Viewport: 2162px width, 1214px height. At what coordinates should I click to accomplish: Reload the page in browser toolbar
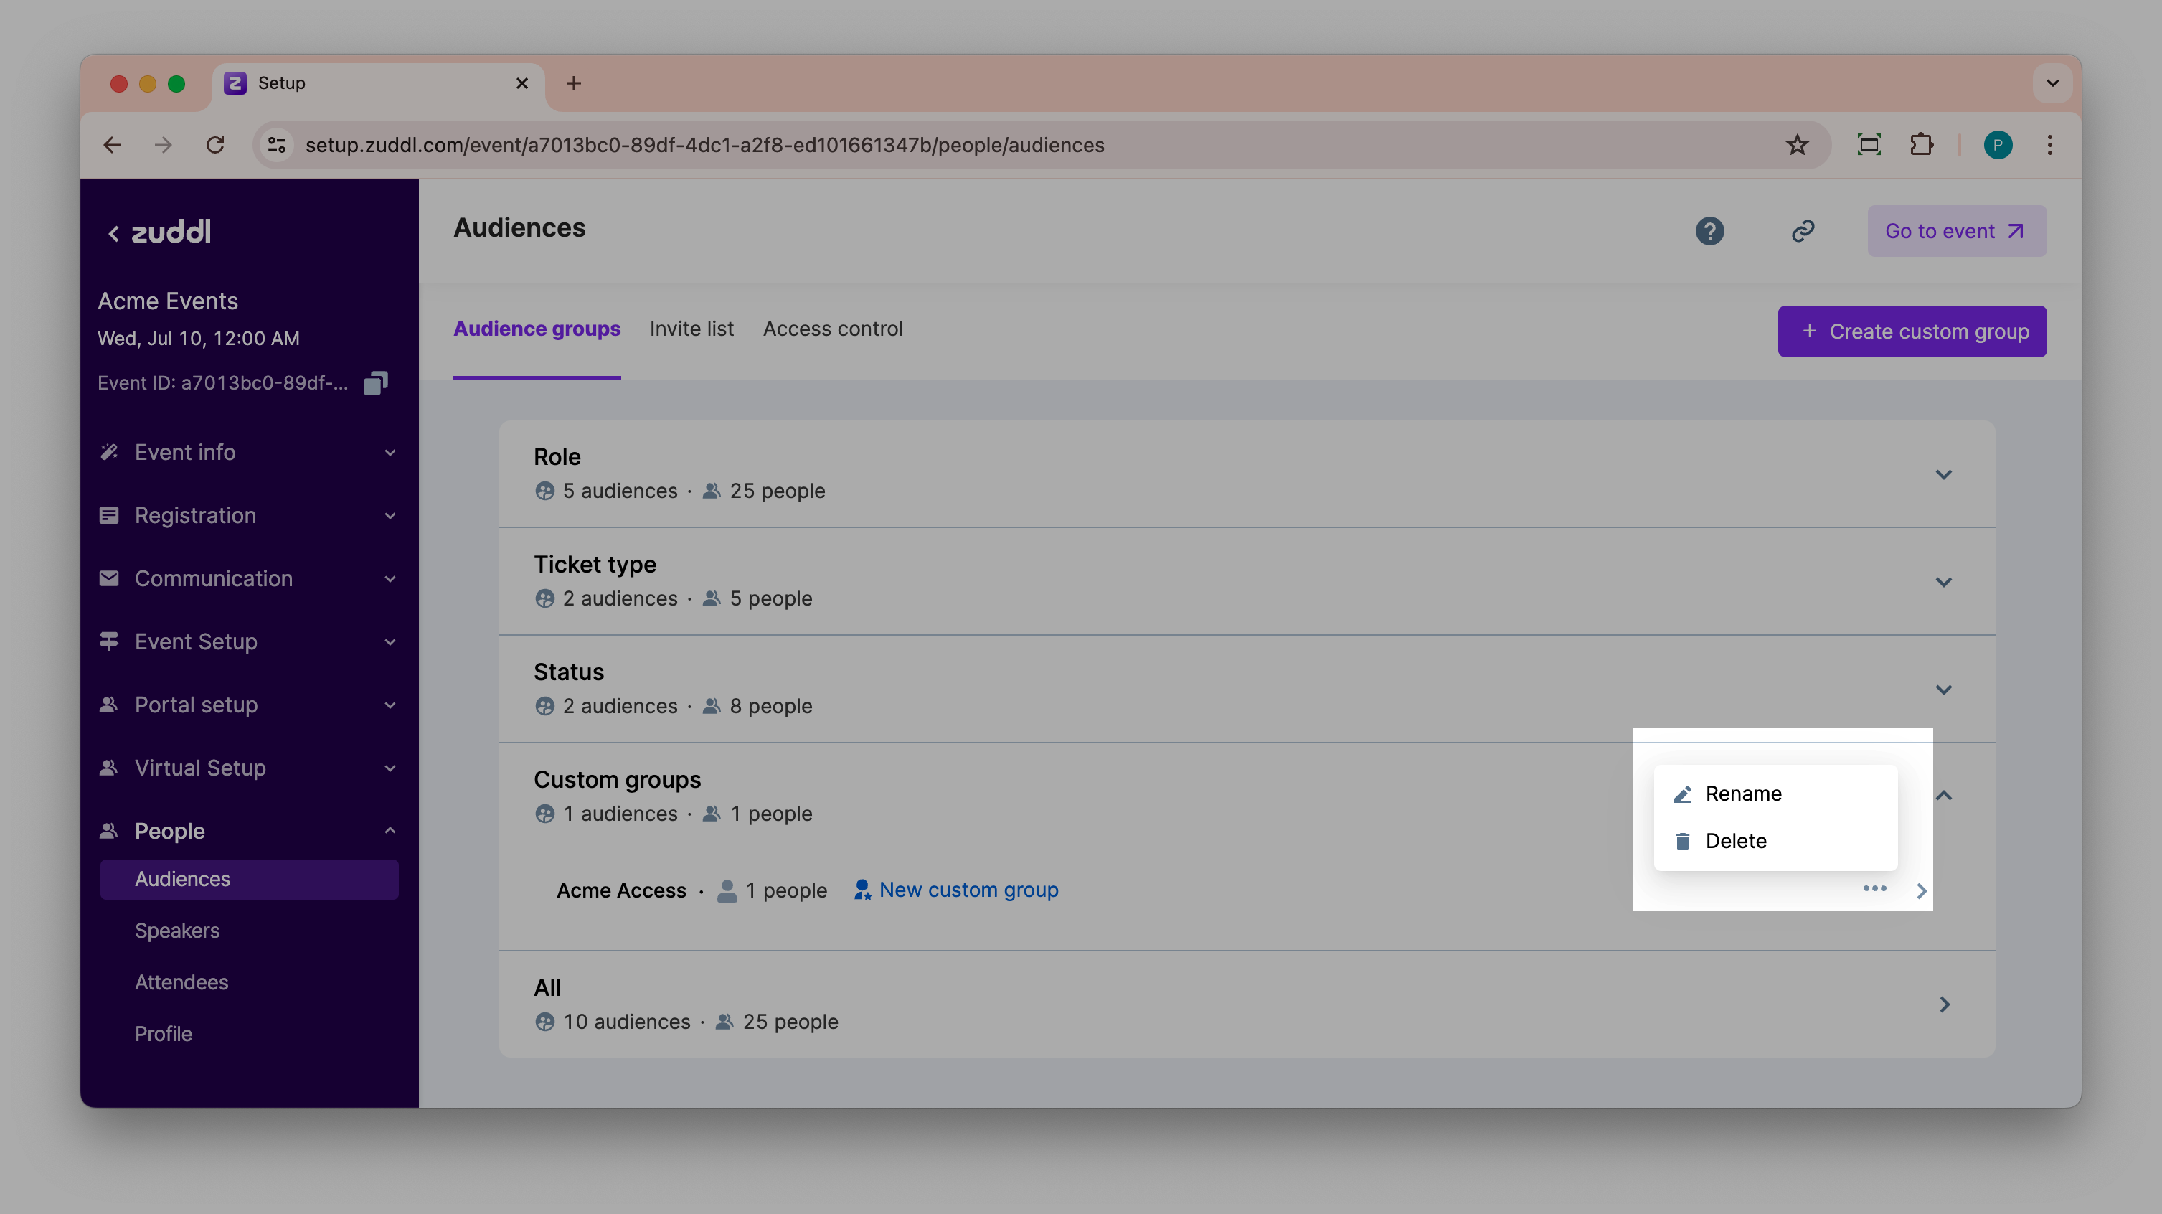point(216,145)
